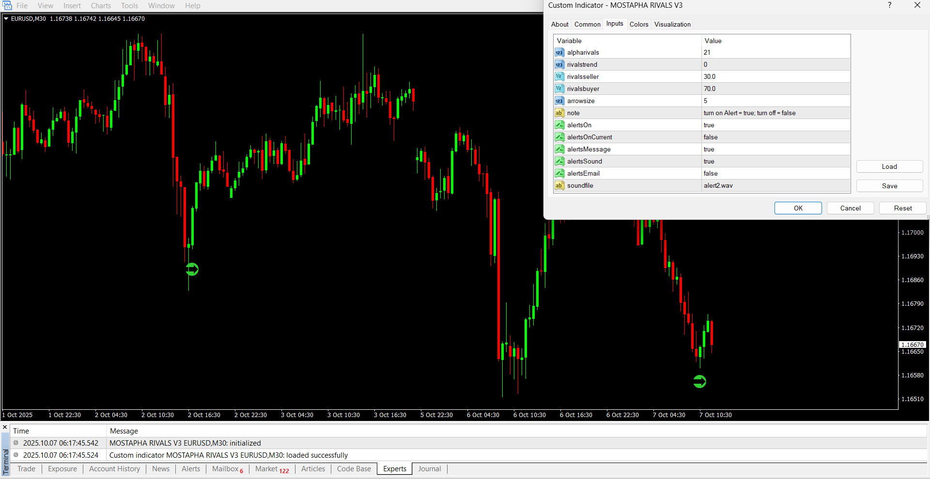This screenshot has width=930, height=479.
Task: Click the help question mark in dialog title
Action: point(889,5)
